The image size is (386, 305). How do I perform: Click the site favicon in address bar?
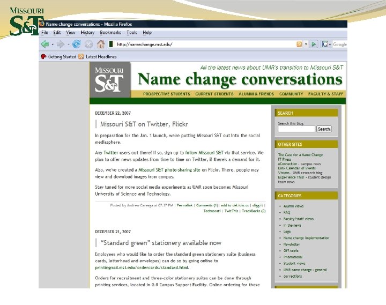(112, 44)
